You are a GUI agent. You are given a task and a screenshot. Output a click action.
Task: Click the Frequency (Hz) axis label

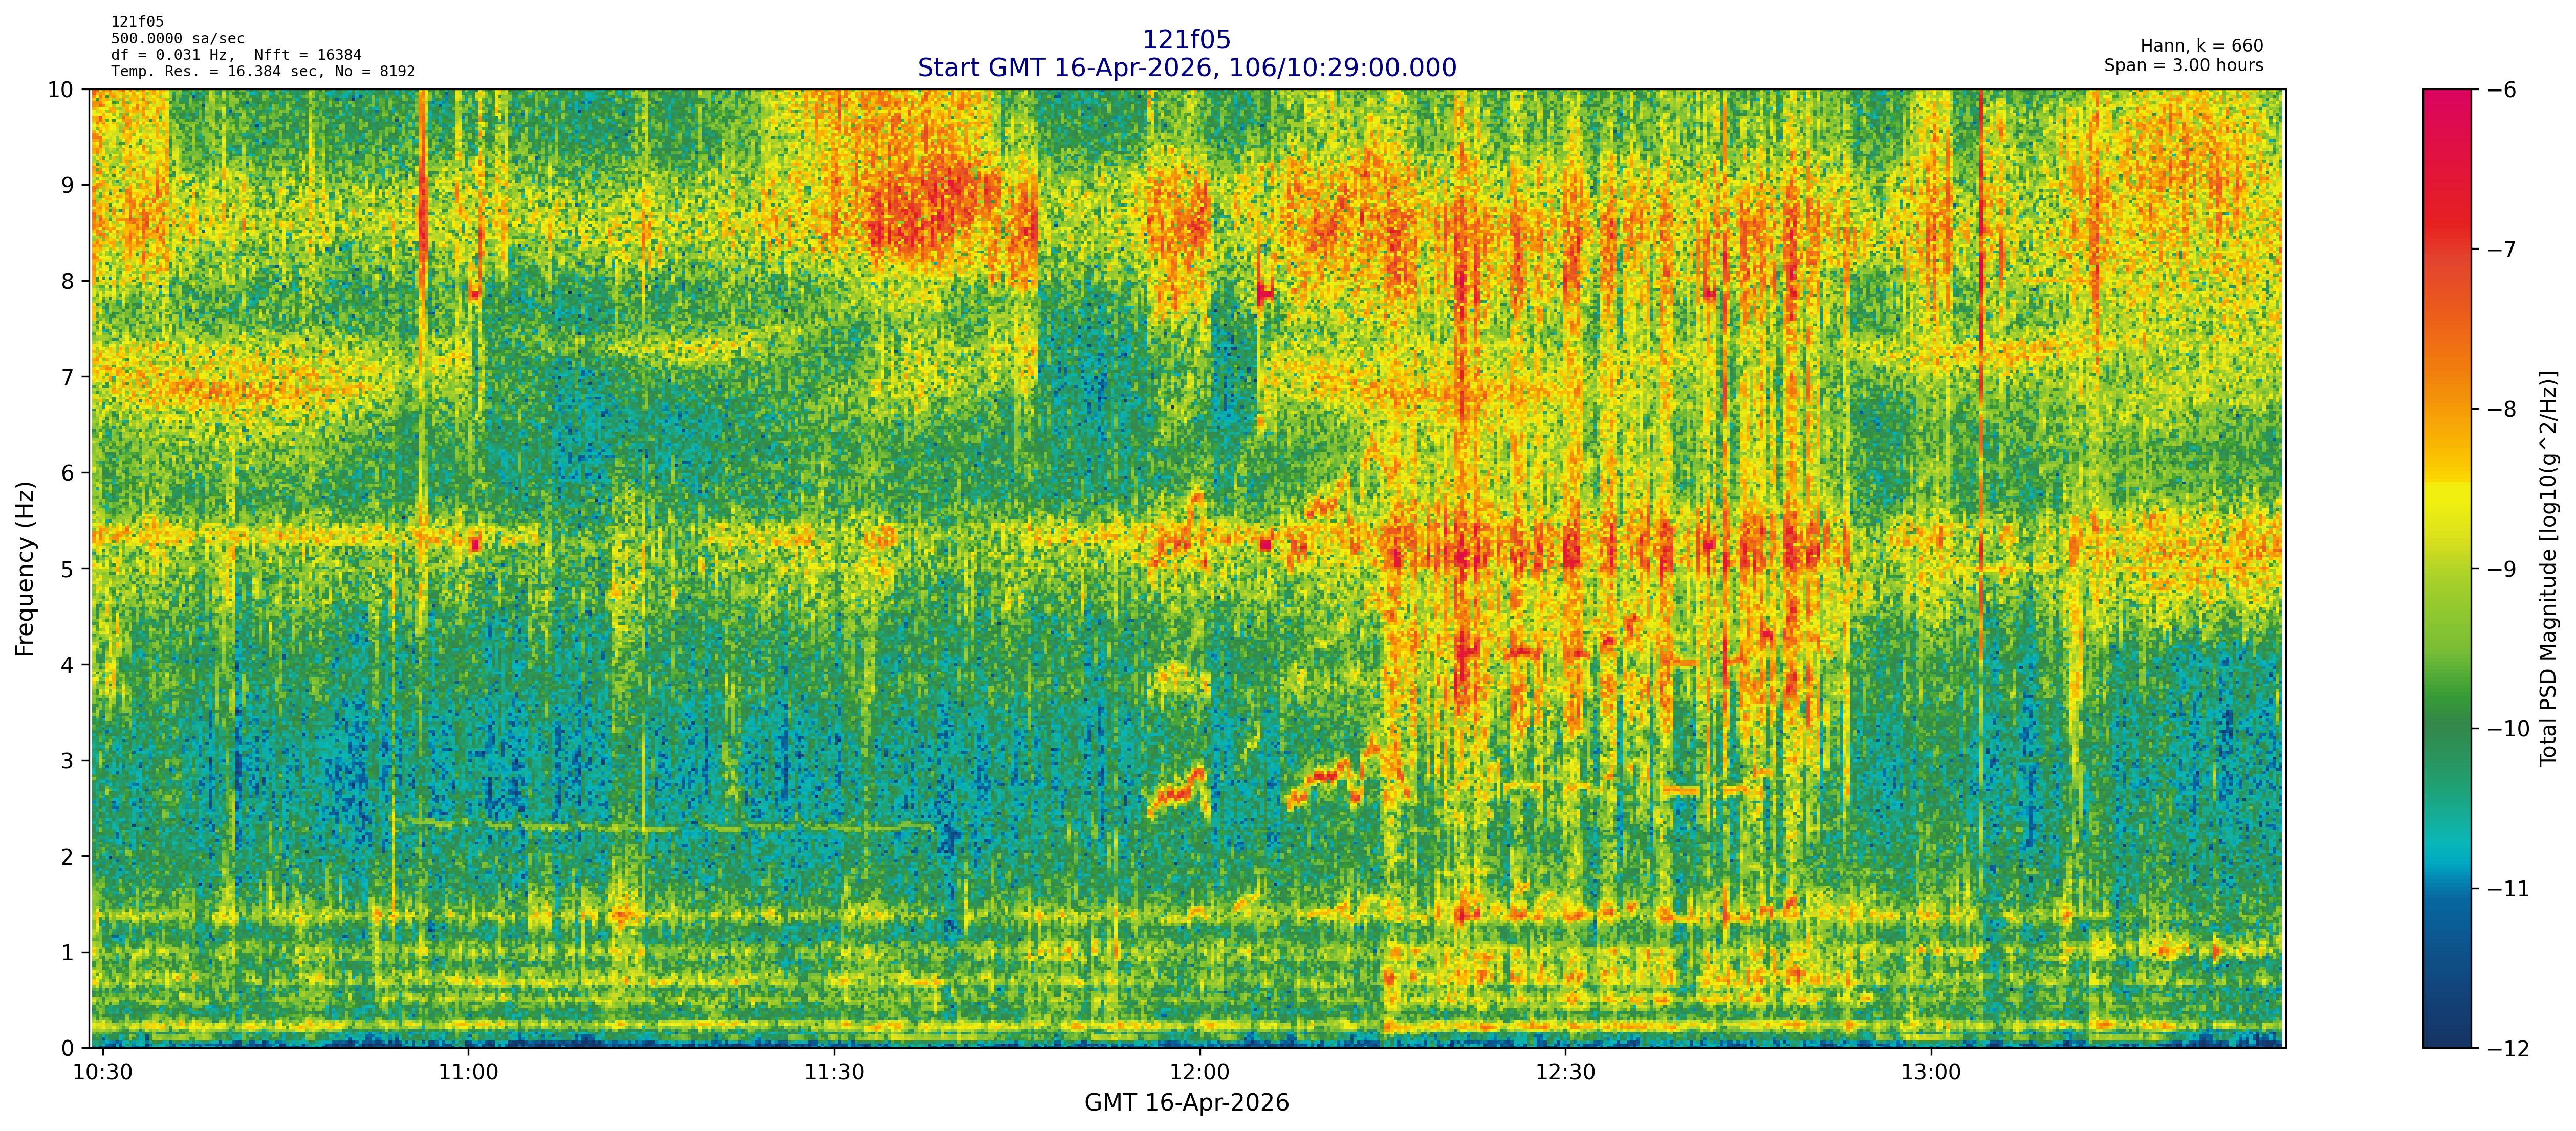pos(26,569)
